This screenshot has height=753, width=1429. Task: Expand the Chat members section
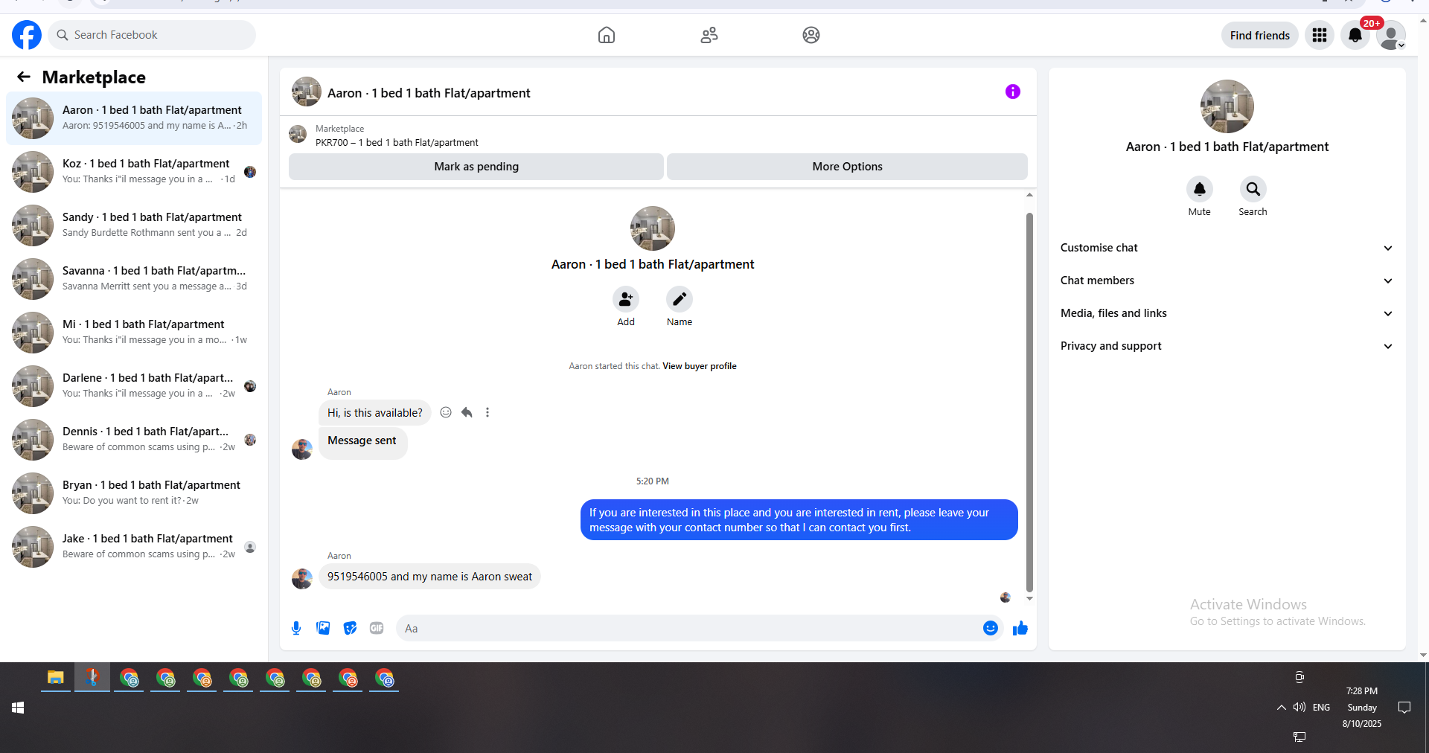tap(1227, 281)
